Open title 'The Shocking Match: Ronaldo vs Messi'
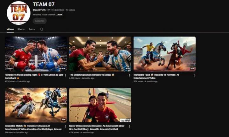229x137 pixels. (92, 75)
